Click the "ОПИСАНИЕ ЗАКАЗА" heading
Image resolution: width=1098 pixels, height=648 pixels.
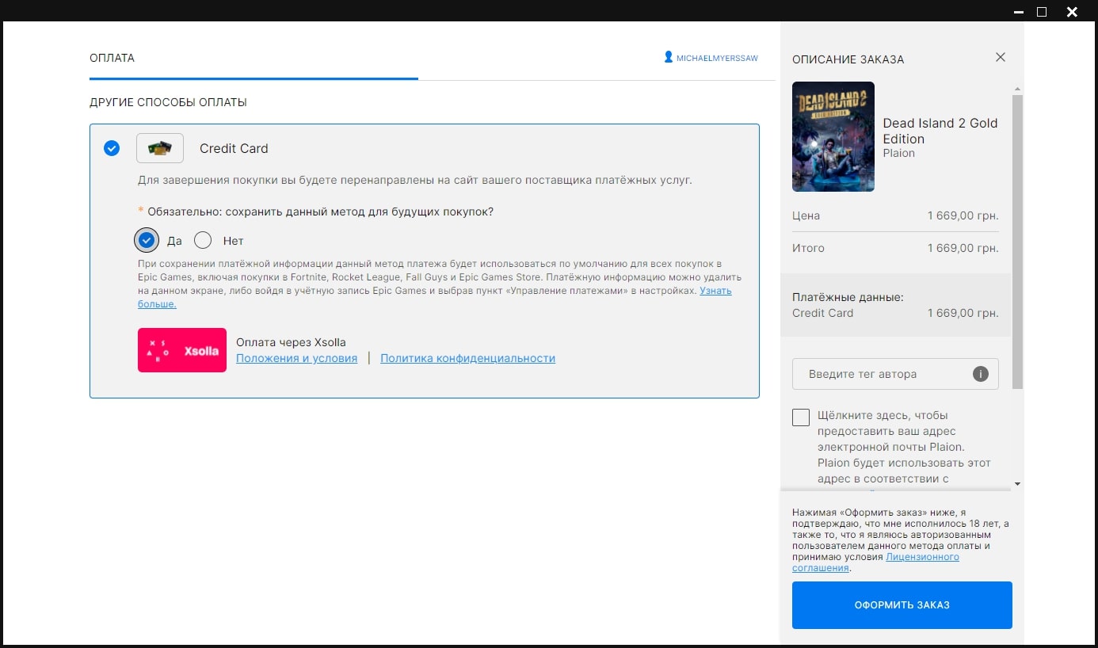848,59
